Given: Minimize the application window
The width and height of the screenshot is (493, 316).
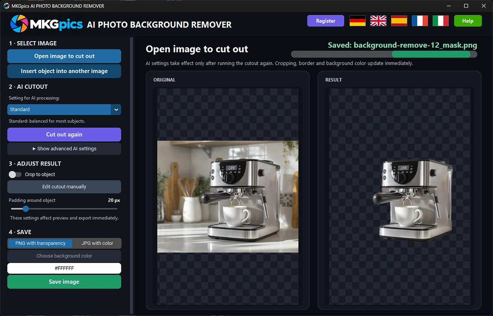Looking at the screenshot, I should [x=449, y=6].
